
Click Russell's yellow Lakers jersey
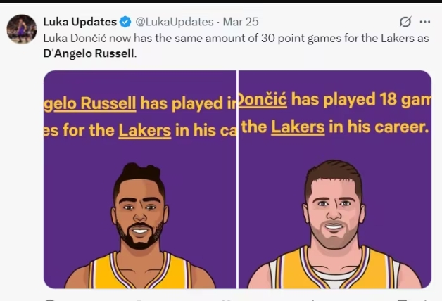click(140, 273)
